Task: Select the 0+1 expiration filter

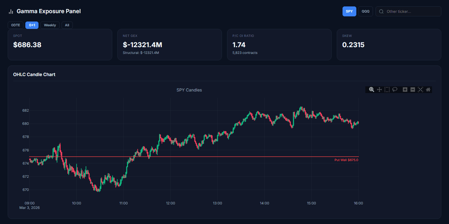Action: [32, 25]
